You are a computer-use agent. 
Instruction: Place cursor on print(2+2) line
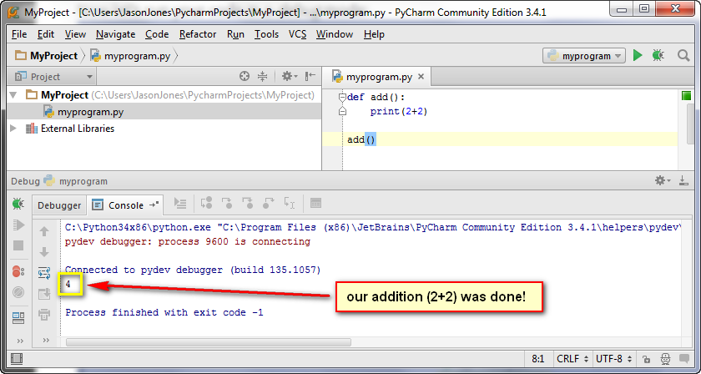tap(399, 111)
